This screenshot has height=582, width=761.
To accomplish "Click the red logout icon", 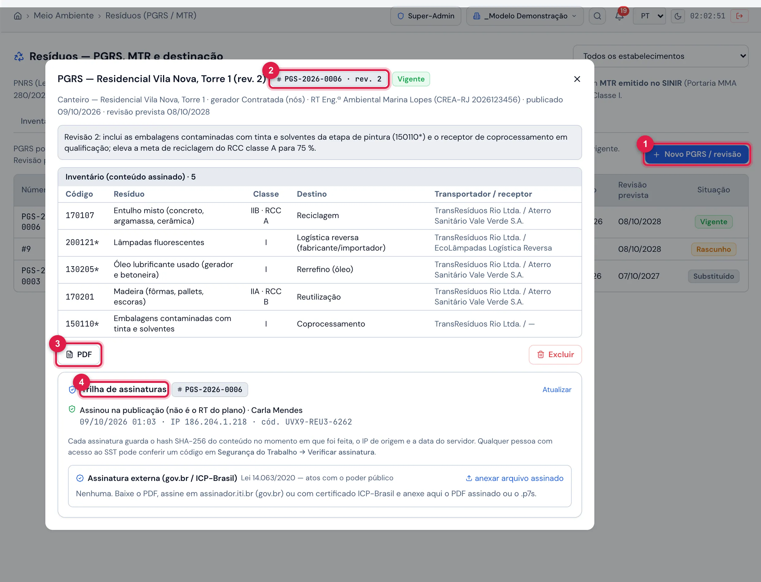I will (739, 16).
